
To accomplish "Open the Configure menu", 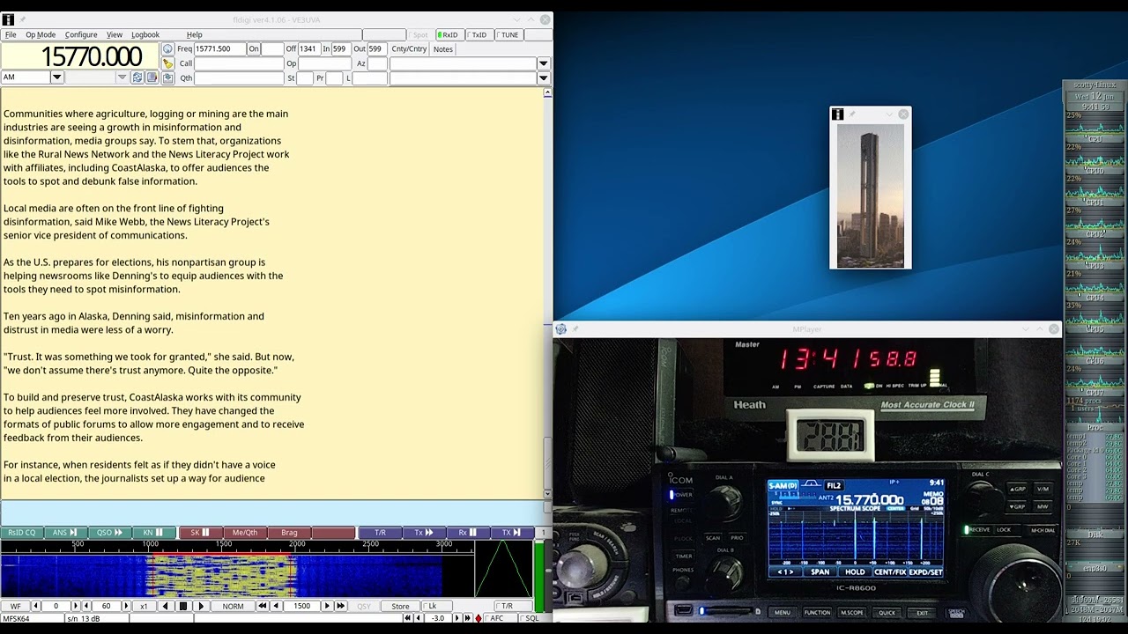I will [x=81, y=35].
